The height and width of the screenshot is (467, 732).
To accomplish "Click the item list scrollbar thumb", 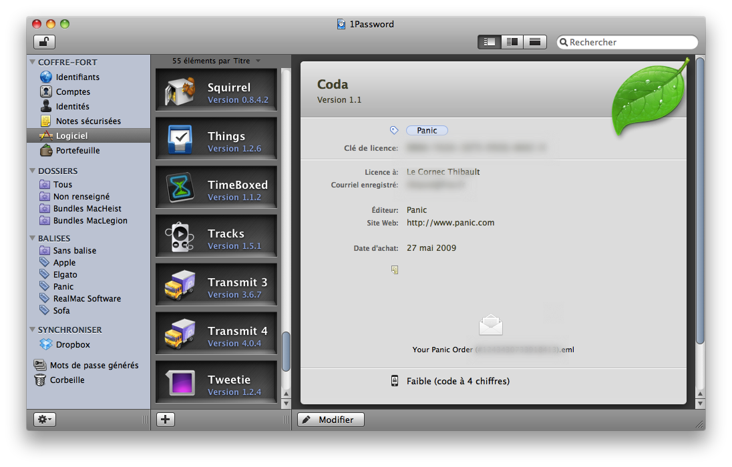I will click(x=286, y=352).
